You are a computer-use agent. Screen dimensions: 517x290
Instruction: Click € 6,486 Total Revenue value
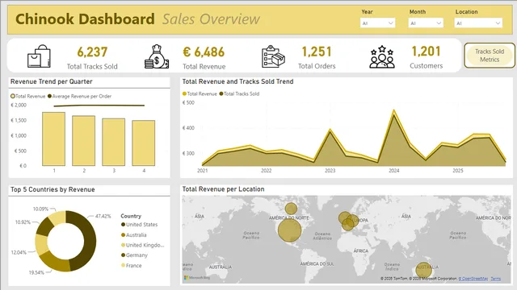(204, 52)
